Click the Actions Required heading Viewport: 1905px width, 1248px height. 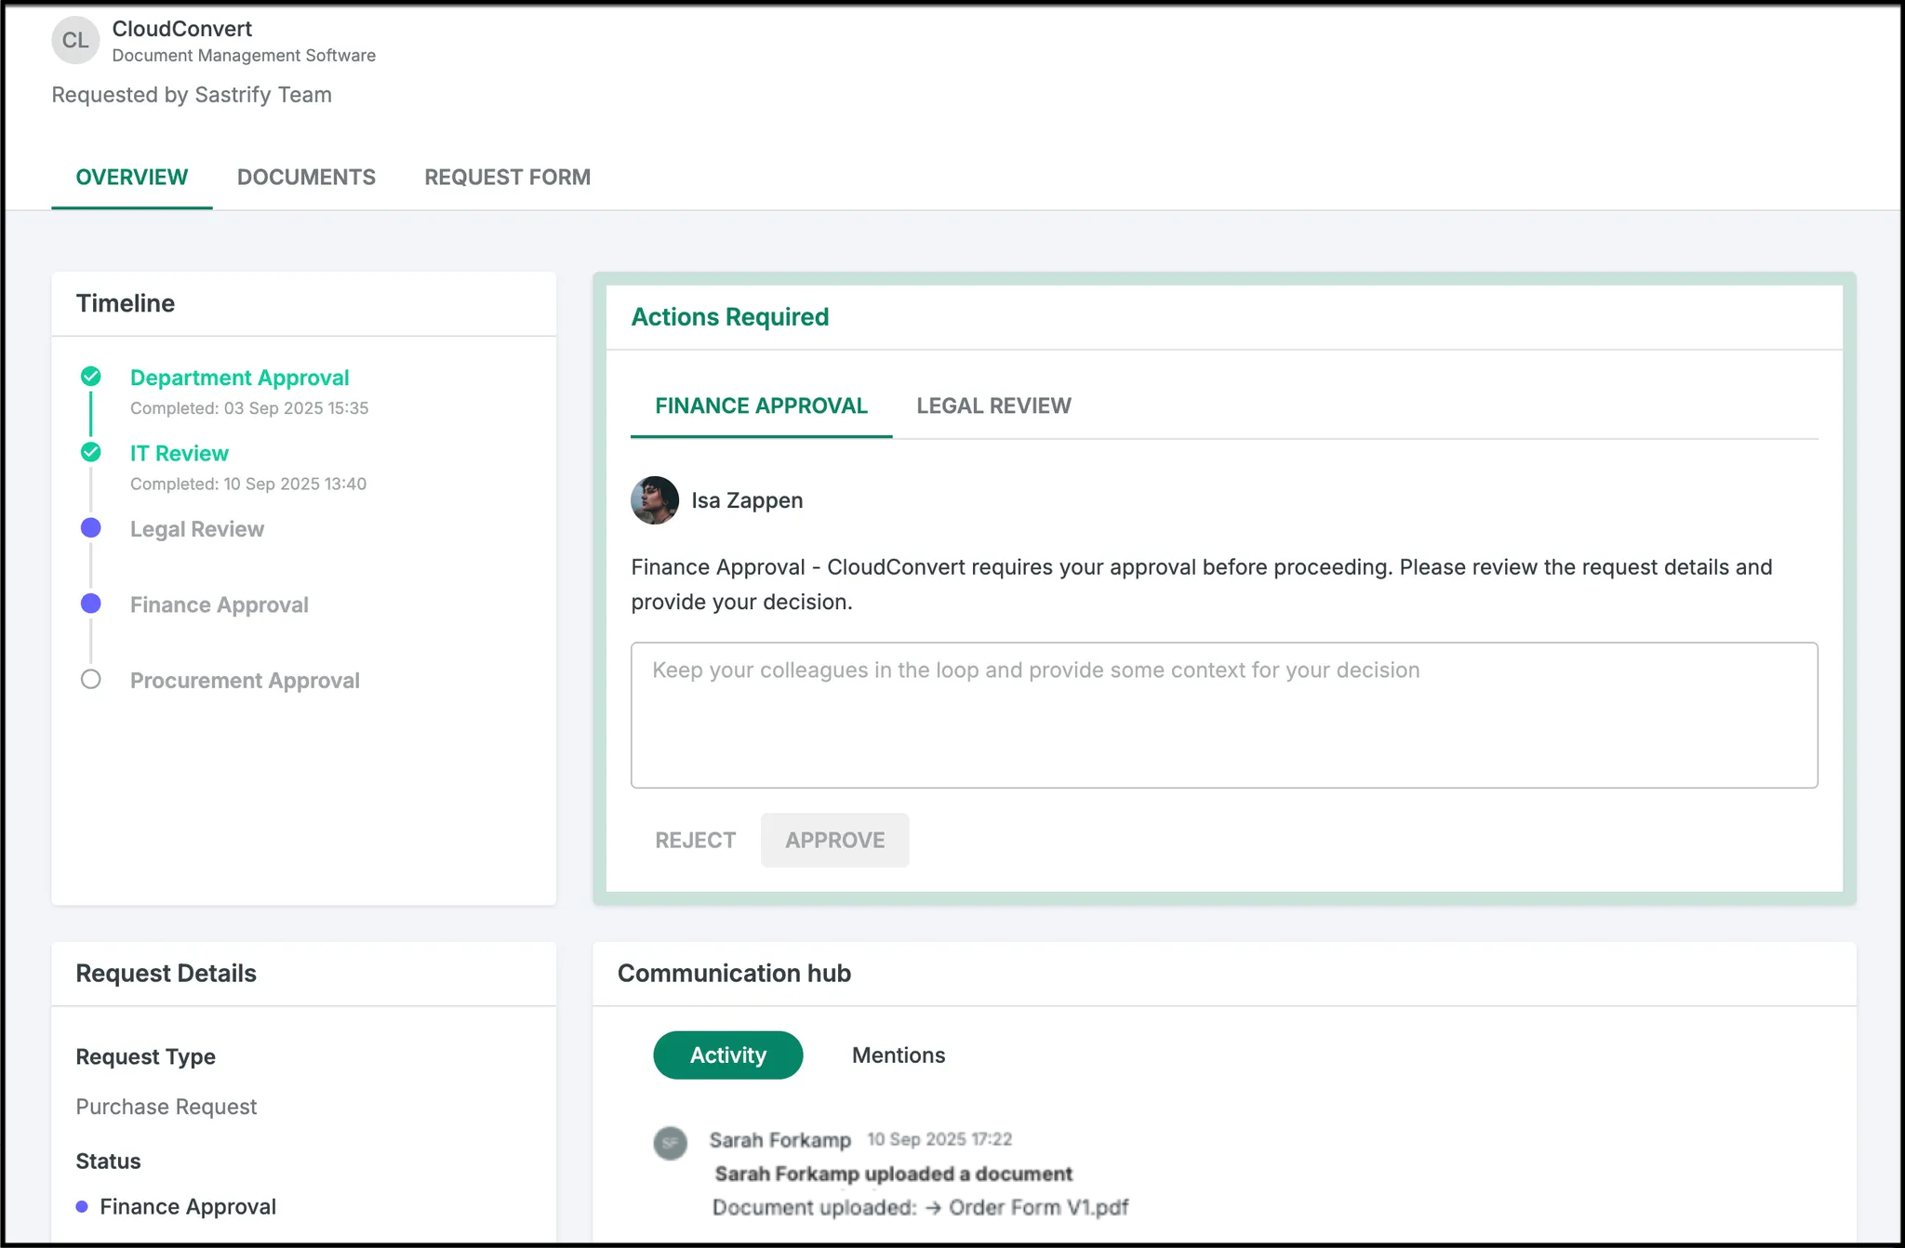[730, 317]
